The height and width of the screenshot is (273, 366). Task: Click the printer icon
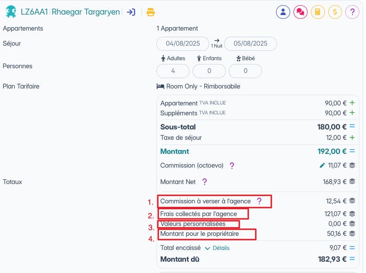150,12
